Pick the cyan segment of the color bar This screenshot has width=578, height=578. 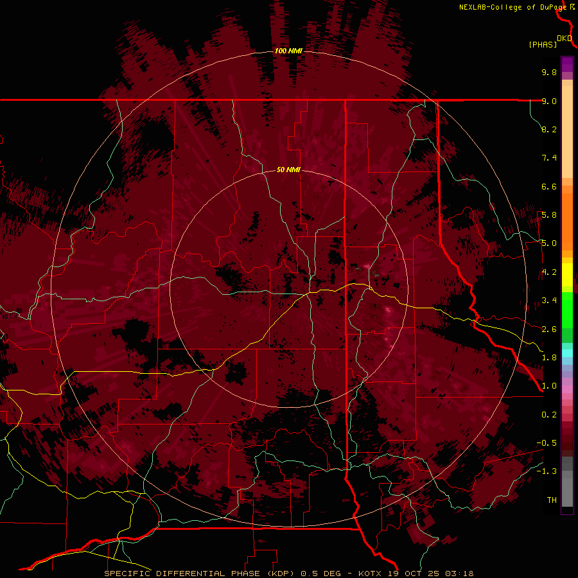pyautogui.click(x=567, y=353)
